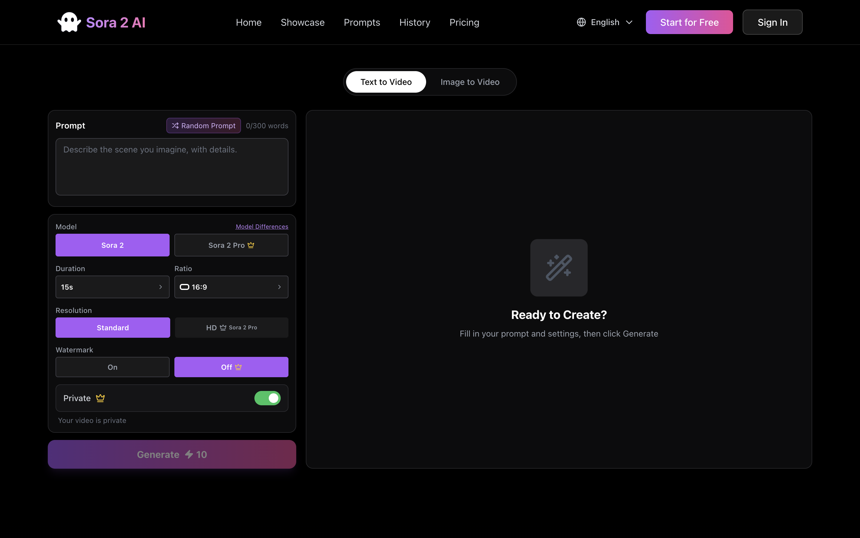The image size is (860, 538).
Task: Turn the watermark On
Action: pyautogui.click(x=112, y=367)
